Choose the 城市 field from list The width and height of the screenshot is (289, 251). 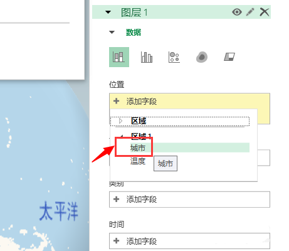189,147
